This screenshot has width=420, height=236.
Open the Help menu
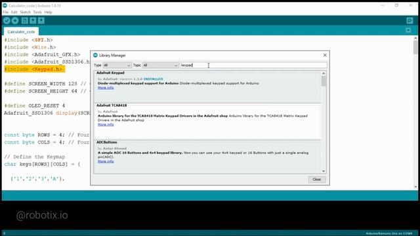point(48,12)
